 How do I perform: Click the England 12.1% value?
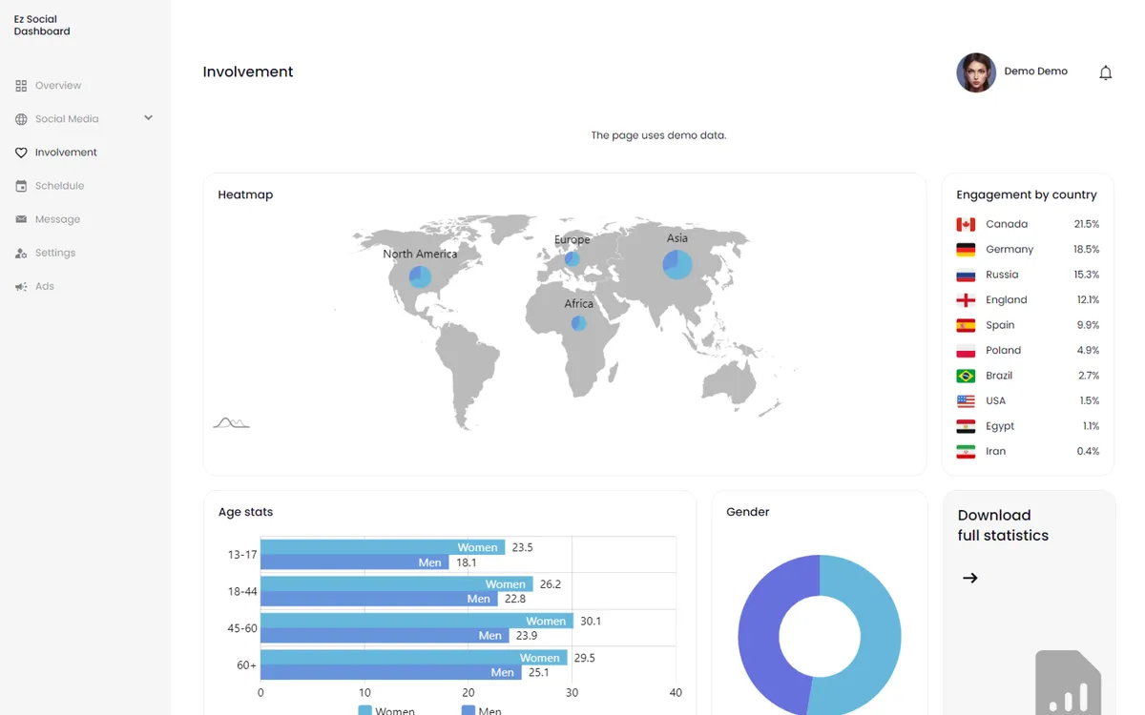[x=1088, y=300]
